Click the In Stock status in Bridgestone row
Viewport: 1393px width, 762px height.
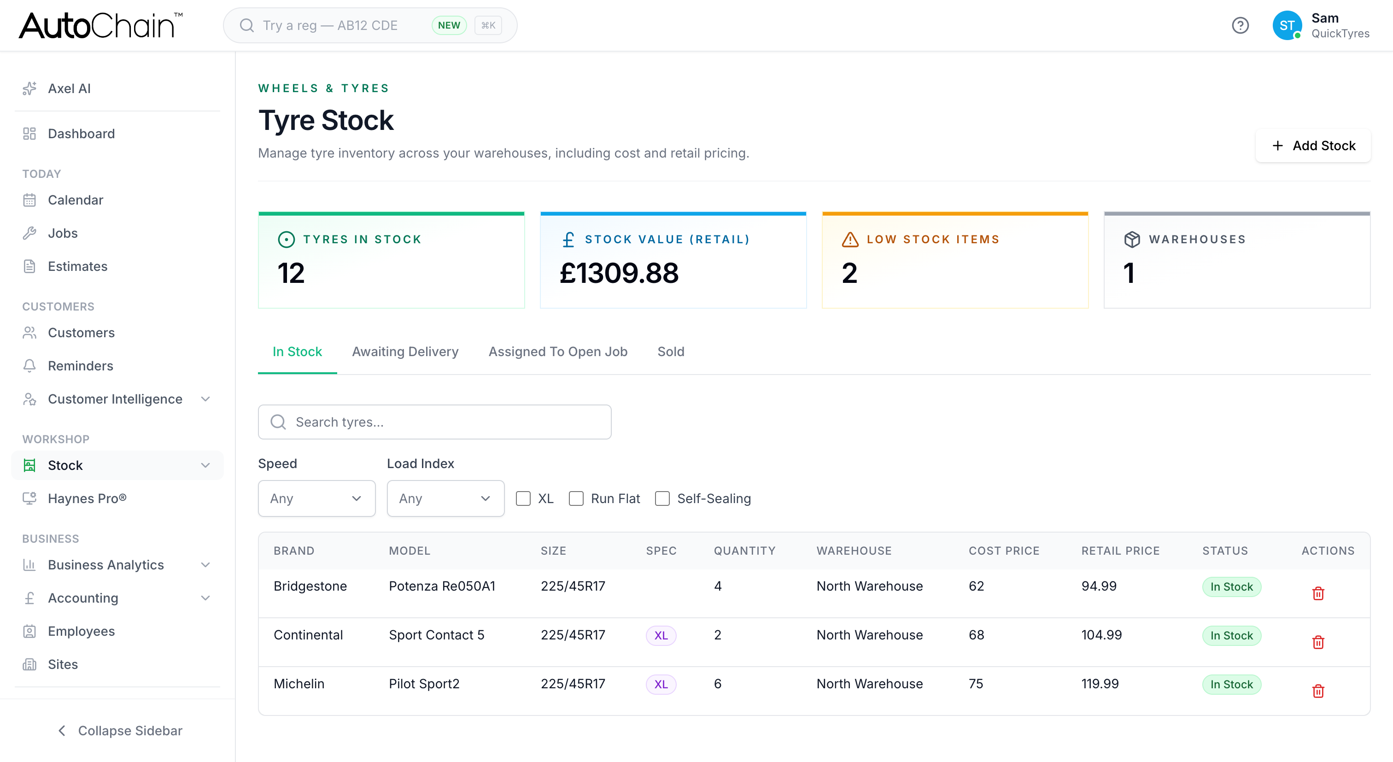click(1231, 587)
